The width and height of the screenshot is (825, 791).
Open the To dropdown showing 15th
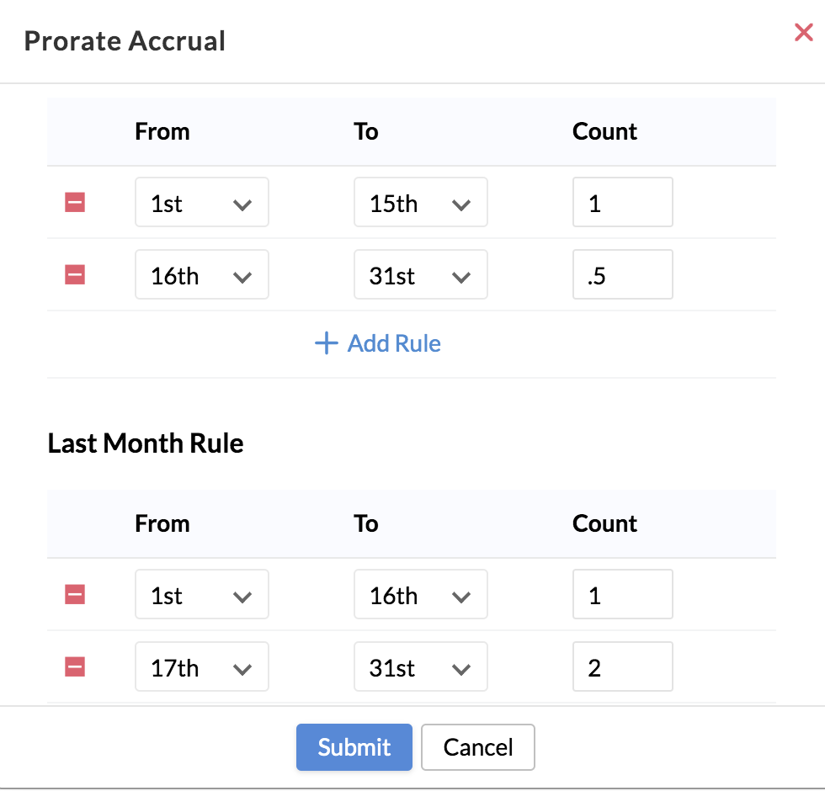tap(420, 203)
